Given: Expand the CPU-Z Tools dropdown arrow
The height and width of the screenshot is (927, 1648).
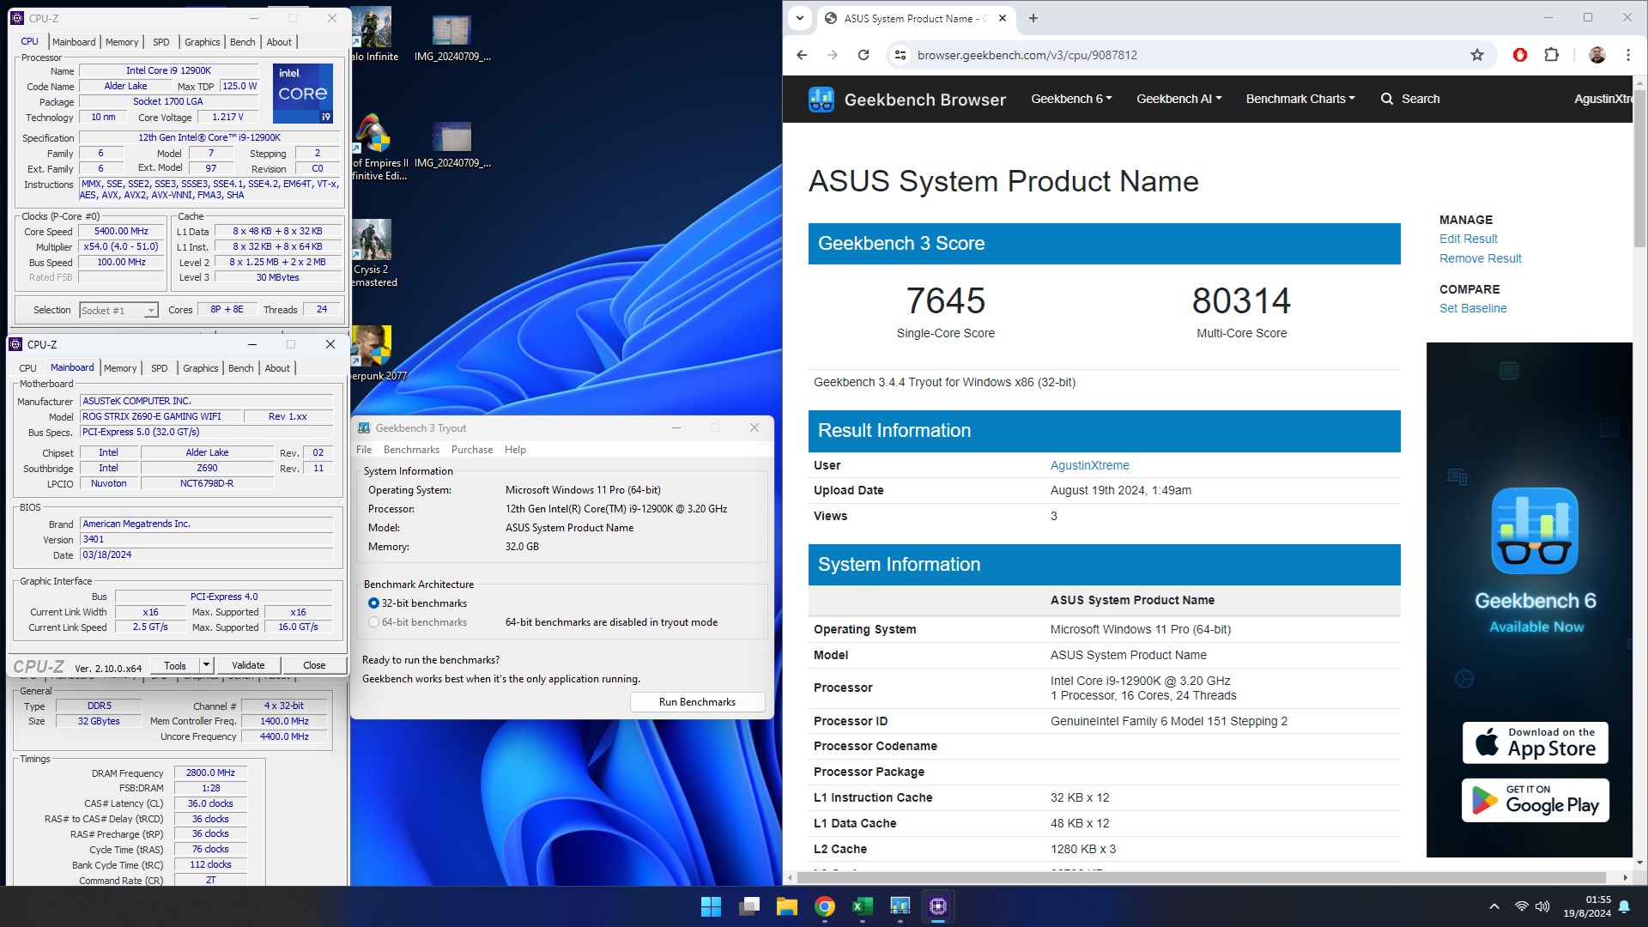Looking at the screenshot, I should point(206,665).
